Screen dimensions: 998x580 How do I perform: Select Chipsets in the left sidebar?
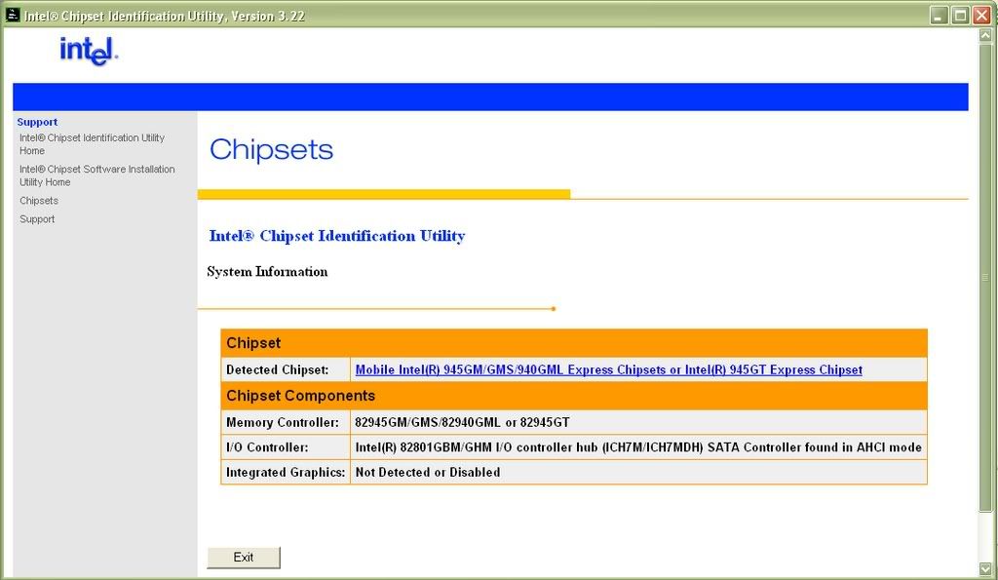tap(39, 201)
